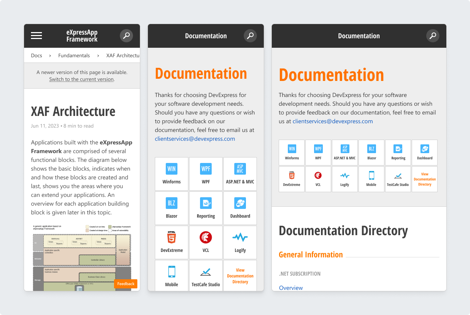The height and width of the screenshot is (315, 470).
Task: Click the Switch to the current version link
Action: tap(82, 79)
